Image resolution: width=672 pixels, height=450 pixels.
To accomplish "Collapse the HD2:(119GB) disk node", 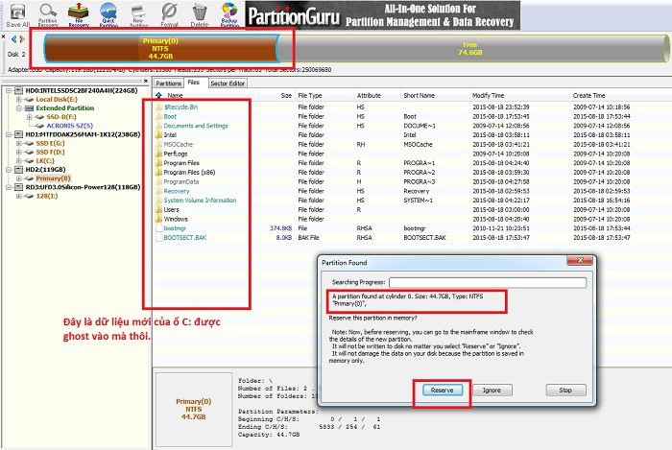I will 9,170.
